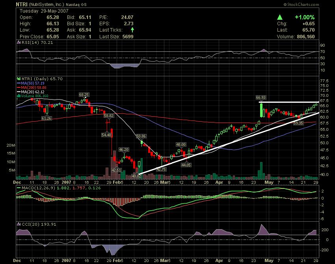Select the Ask value 65.94
Screen dimensions: 335x264
85,30
